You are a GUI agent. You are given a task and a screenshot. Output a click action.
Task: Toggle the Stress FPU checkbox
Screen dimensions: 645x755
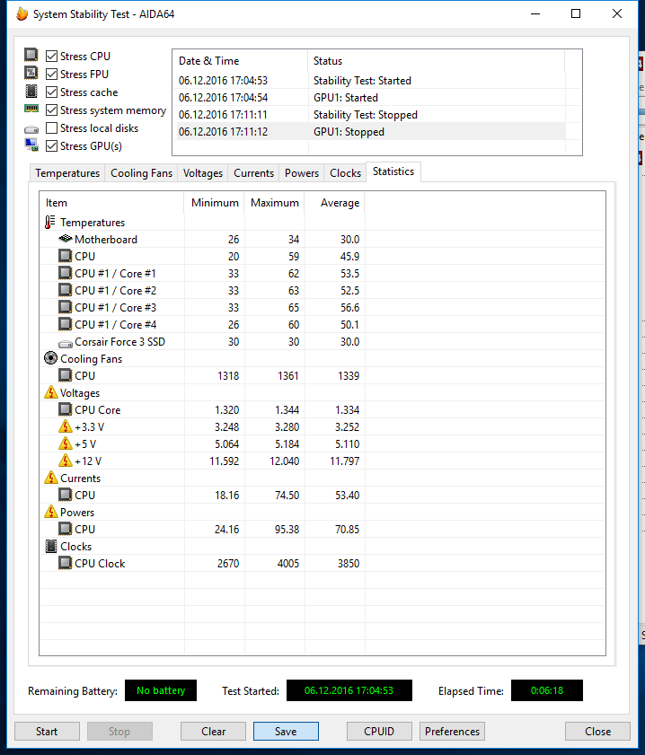[51, 75]
